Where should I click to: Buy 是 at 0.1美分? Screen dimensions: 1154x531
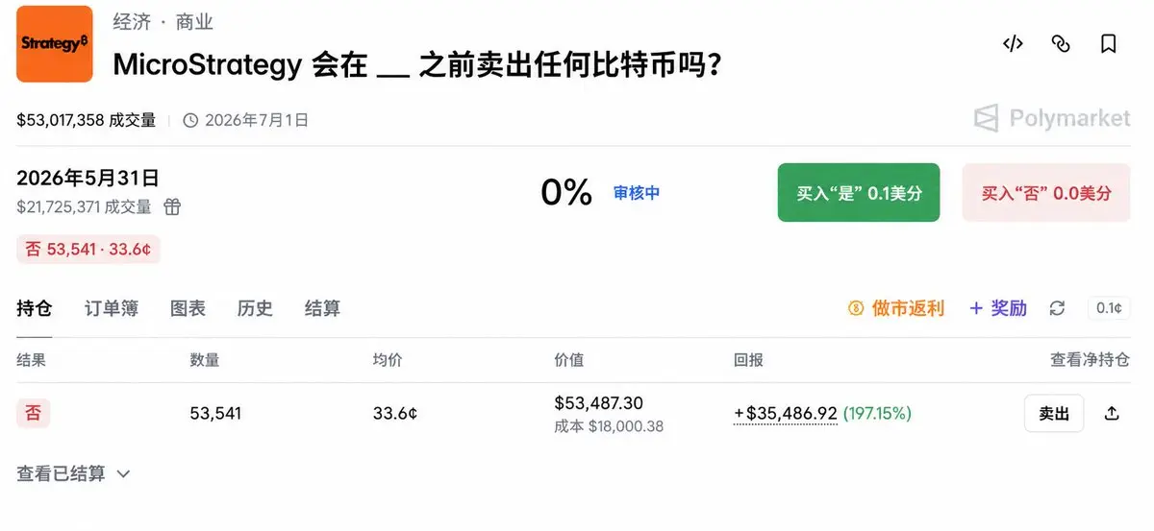859,193
